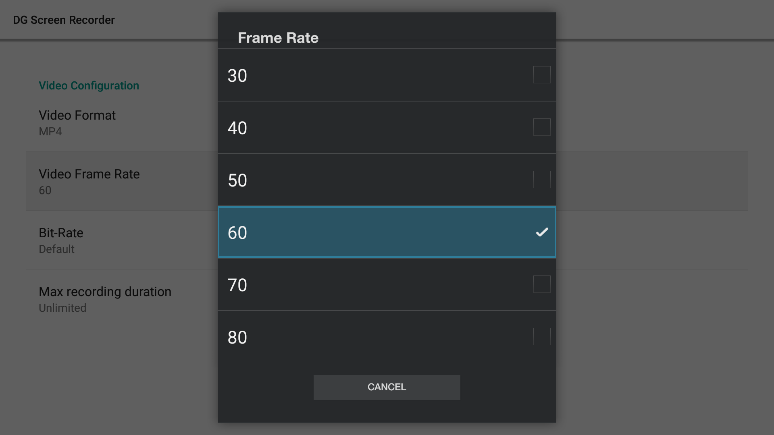Click the Frame Rate dialog heading
This screenshot has width=774, height=435.
278,38
